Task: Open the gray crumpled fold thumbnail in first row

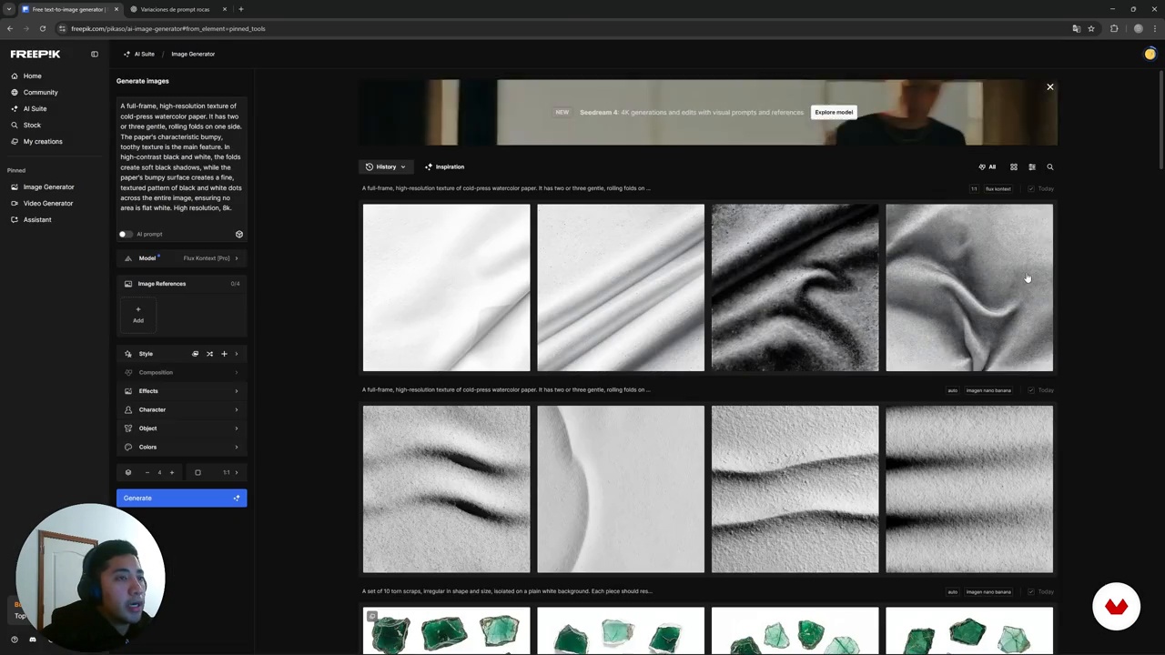Action: pyautogui.click(x=969, y=287)
